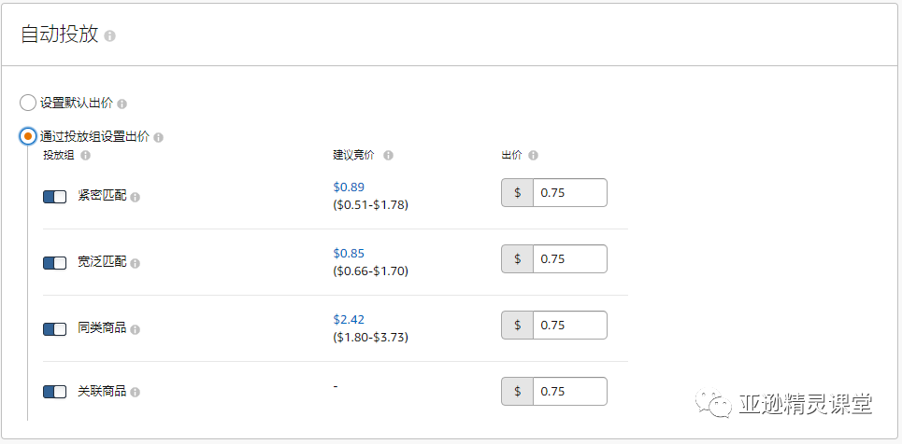Click info icon next to 建议竞价 header
Viewport: 902px width, 444px height.
(388, 156)
